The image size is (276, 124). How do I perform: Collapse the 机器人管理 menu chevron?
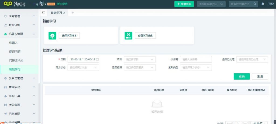(x=34, y=34)
